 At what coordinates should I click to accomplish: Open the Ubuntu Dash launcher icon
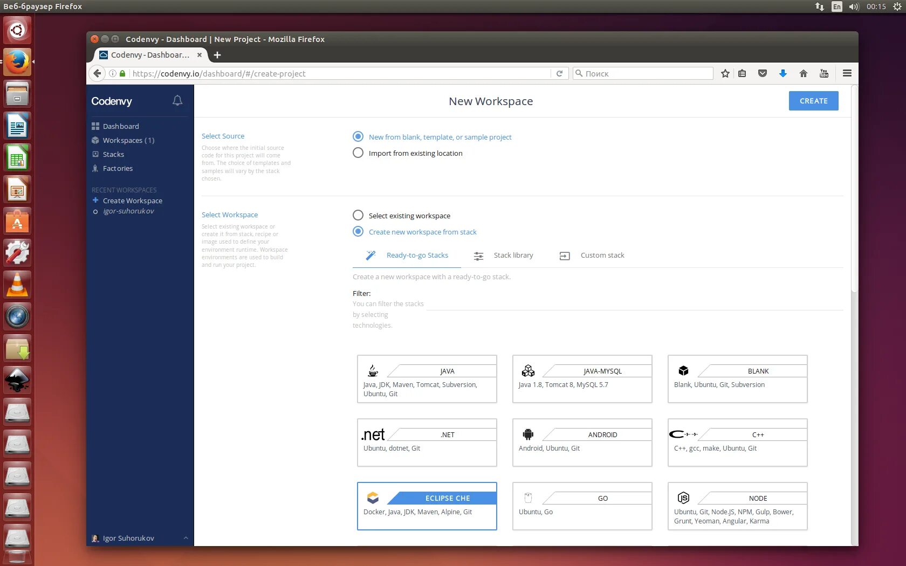click(x=17, y=30)
